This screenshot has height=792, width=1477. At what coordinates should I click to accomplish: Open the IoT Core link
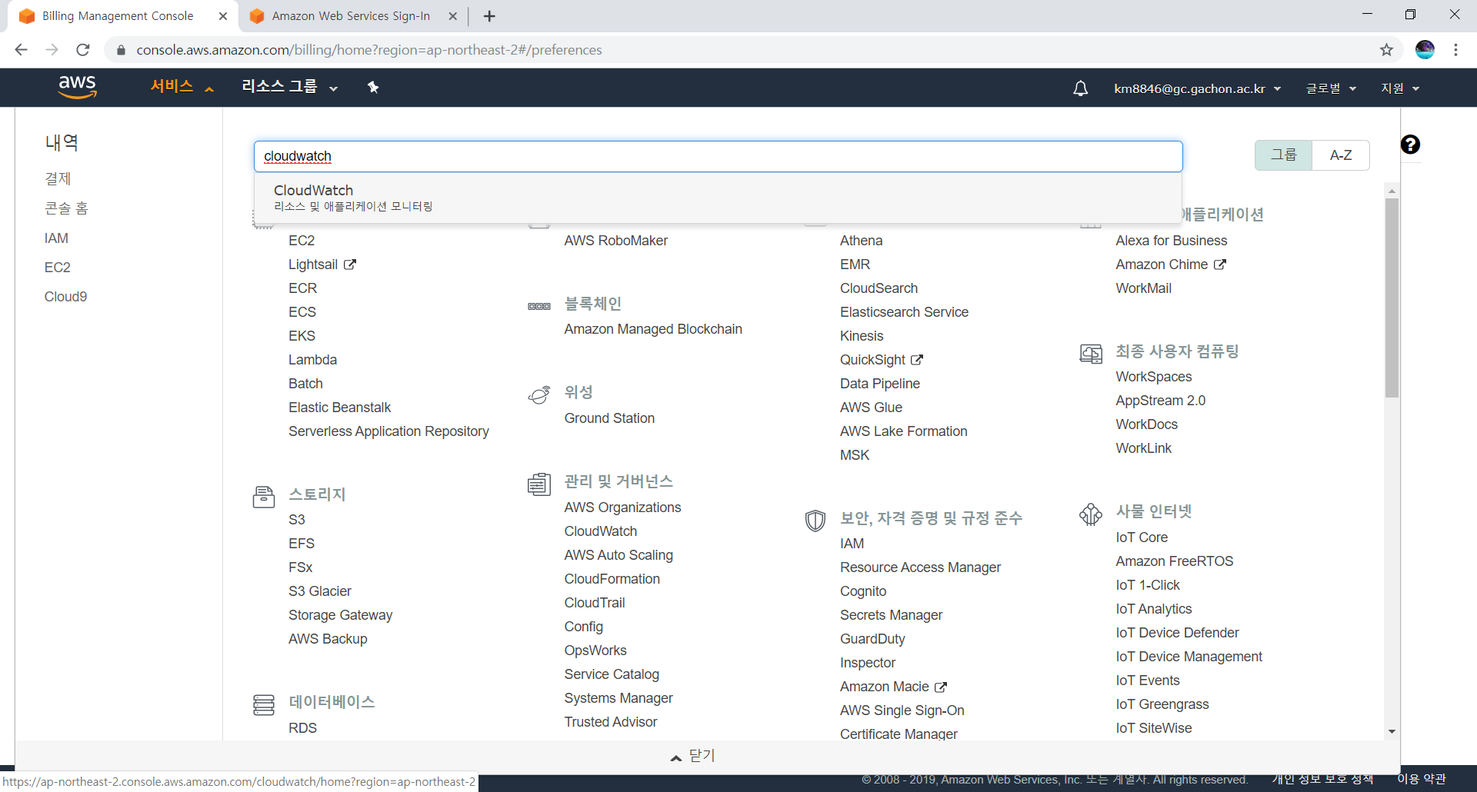[1142, 537]
